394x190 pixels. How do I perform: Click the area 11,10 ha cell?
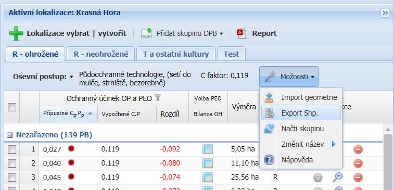pyautogui.click(x=245, y=163)
